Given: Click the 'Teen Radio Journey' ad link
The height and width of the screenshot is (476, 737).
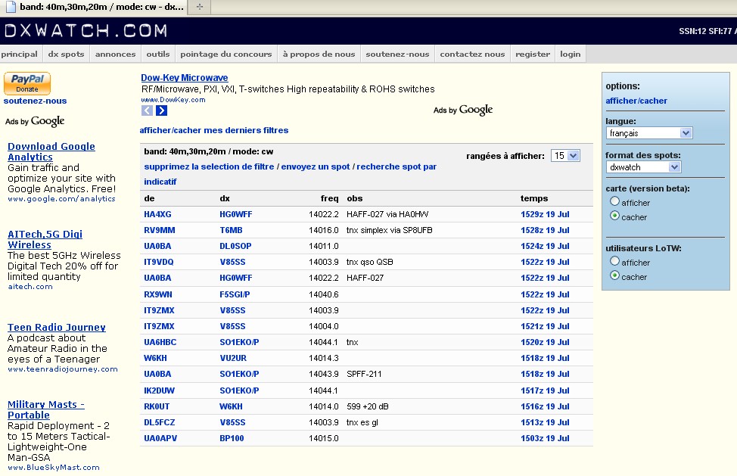Looking at the screenshot, I should [x=57, y=327].
